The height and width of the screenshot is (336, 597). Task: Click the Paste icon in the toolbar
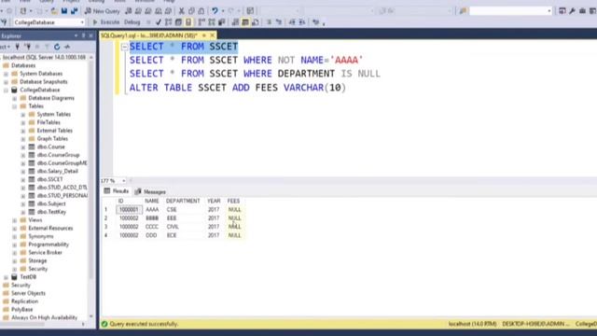201,11
